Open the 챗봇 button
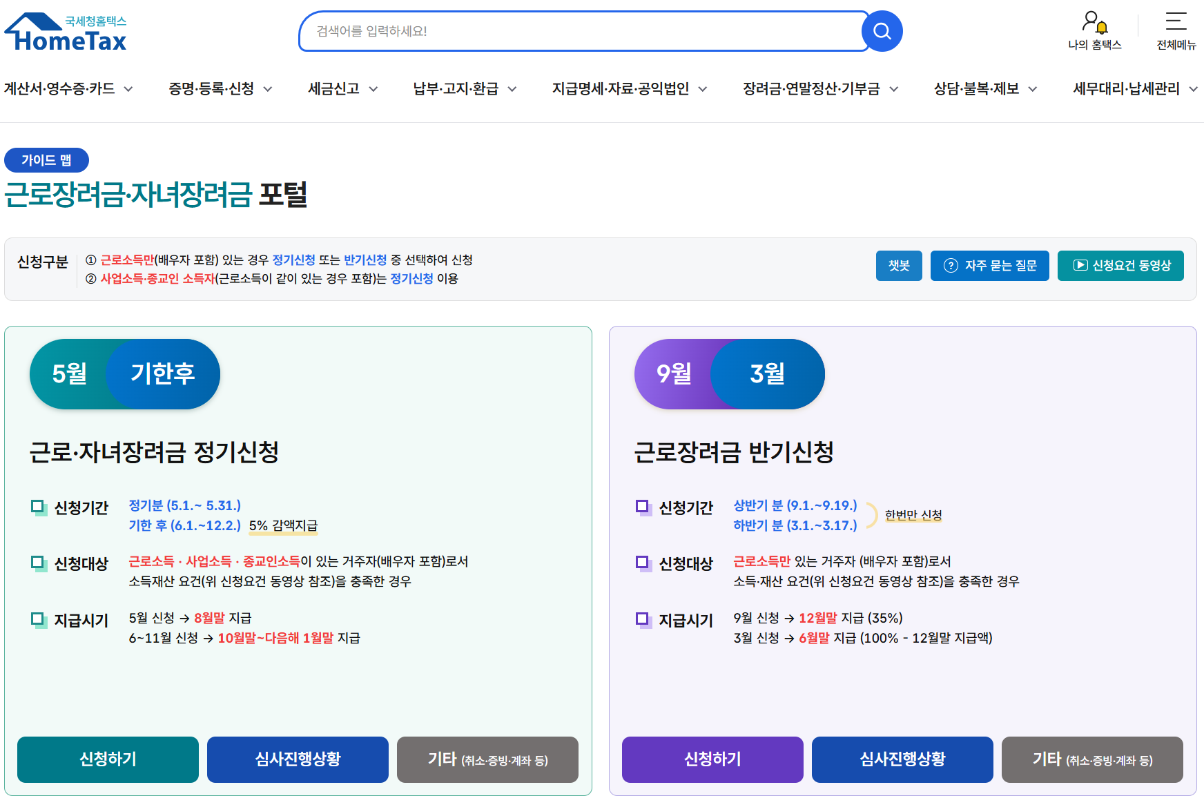Viewport: 1204px width, 807px height. click(x=899, y=266)
